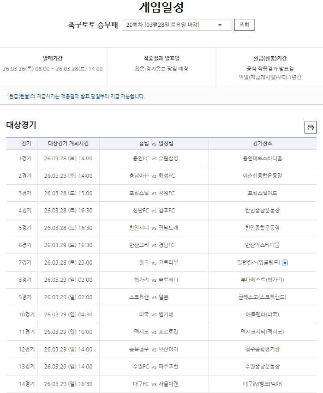Click the 부다페스트(헝가리) venue cell
Screen dimensions: 323x393
coord(263,280)
